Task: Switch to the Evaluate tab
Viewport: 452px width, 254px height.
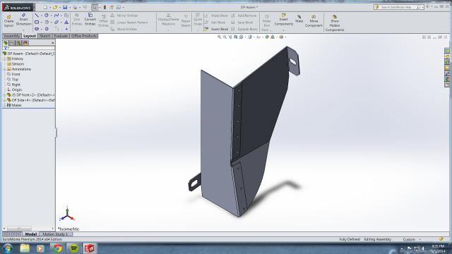Action: [x=61, y=36]
